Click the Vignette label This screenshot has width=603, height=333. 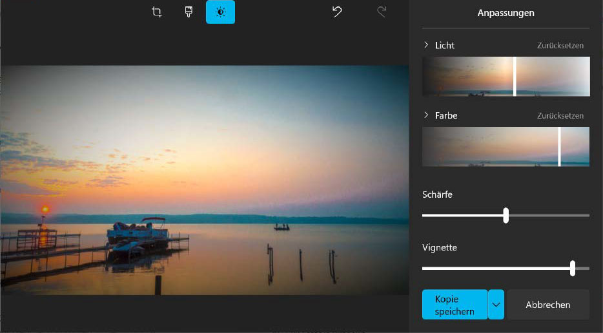pos(440,247)
